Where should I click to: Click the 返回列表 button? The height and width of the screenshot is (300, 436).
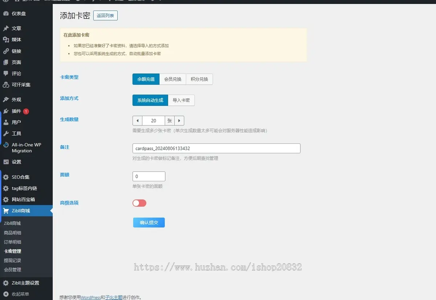point(105,16)
